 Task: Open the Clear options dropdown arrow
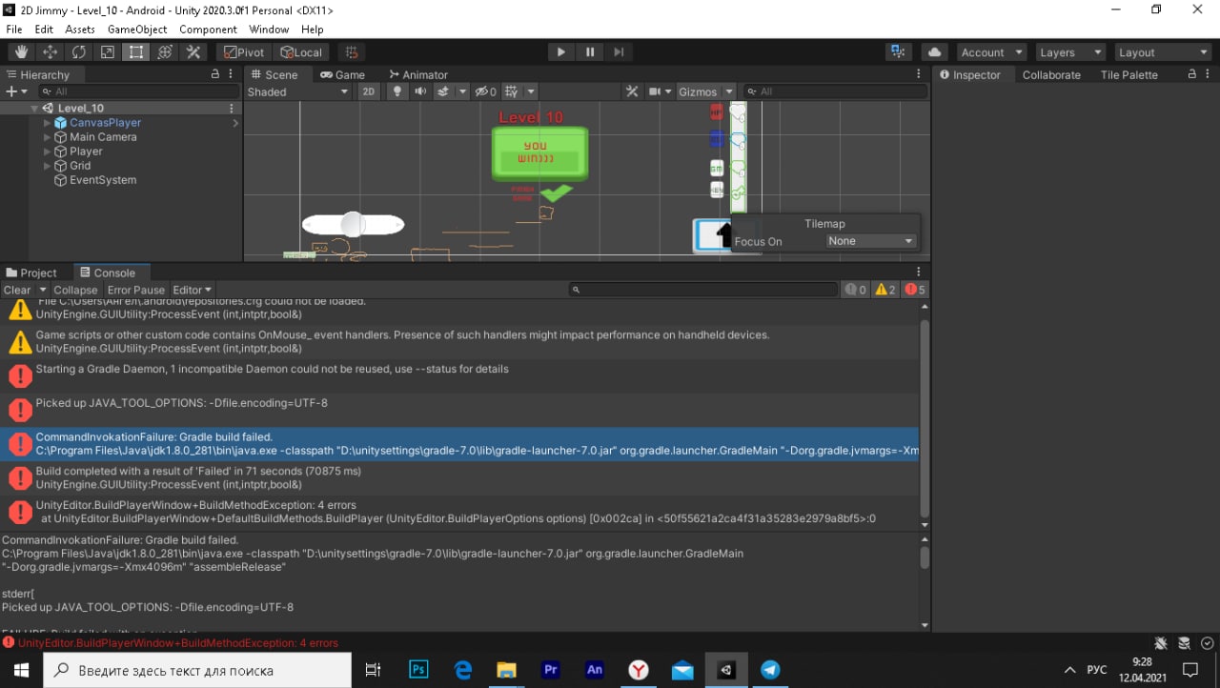click(x=42, y=290)
